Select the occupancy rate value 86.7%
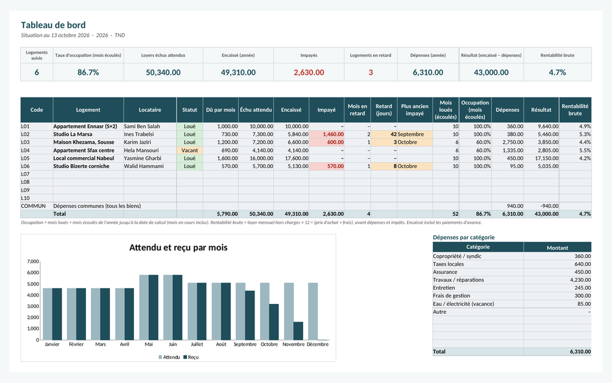The height and width of the screenshot is (383, 612). [x=88, y=72]
